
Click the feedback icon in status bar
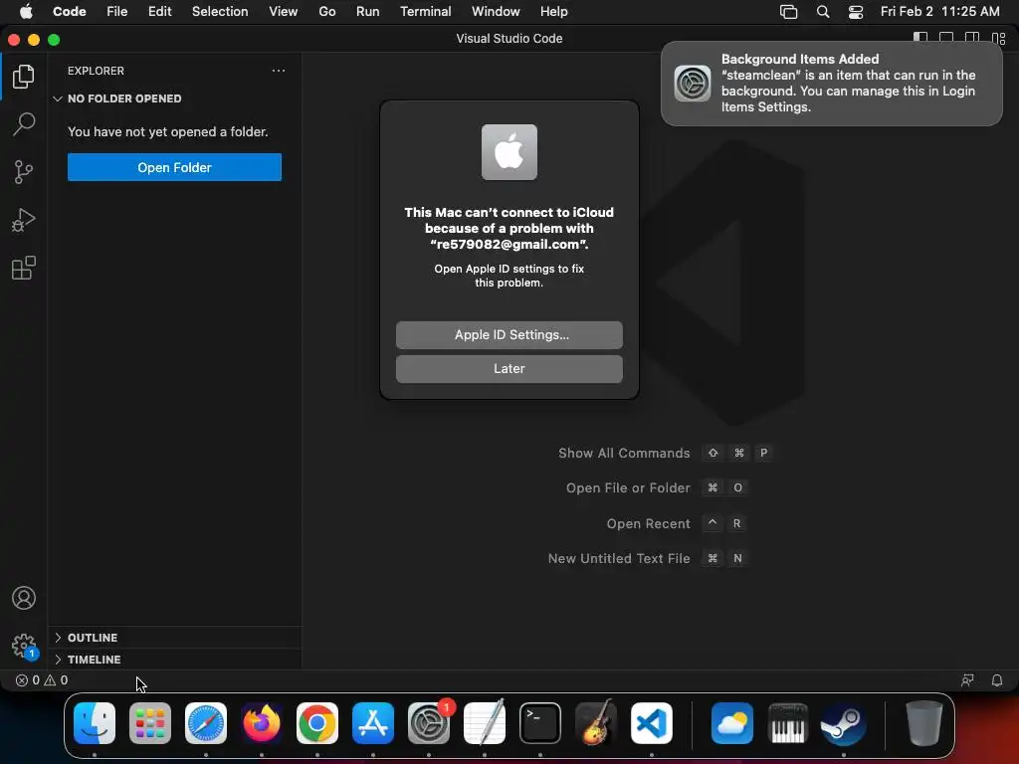967,680
